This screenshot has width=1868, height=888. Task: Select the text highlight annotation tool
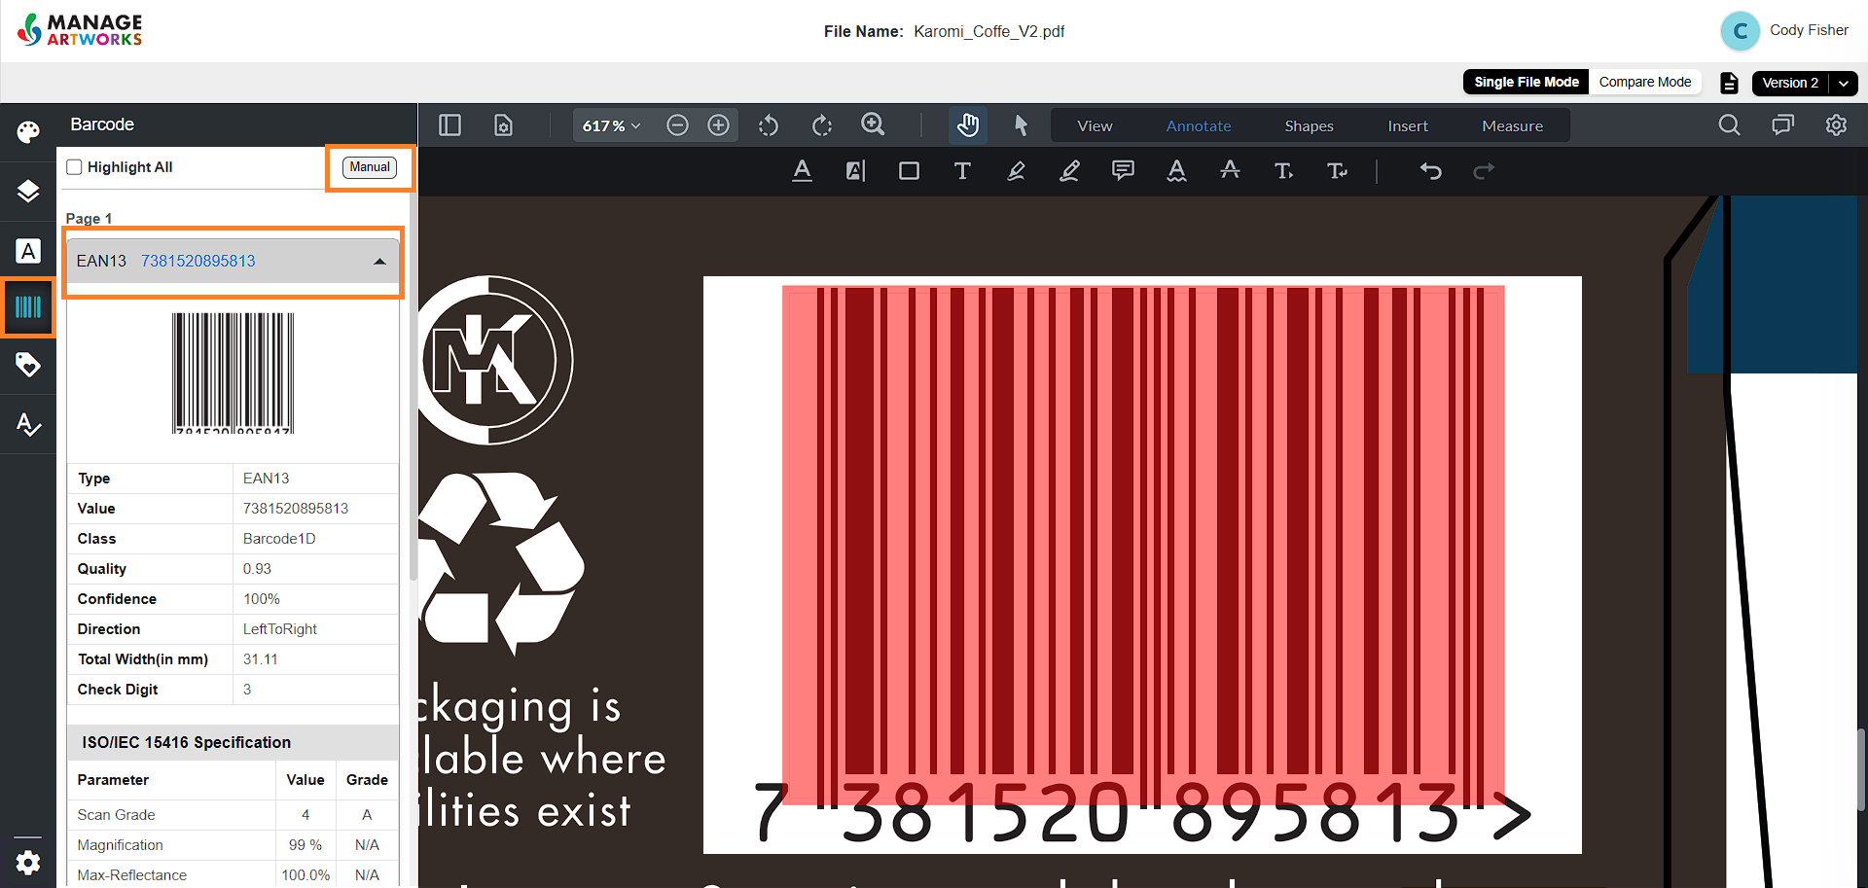point(855,171)
